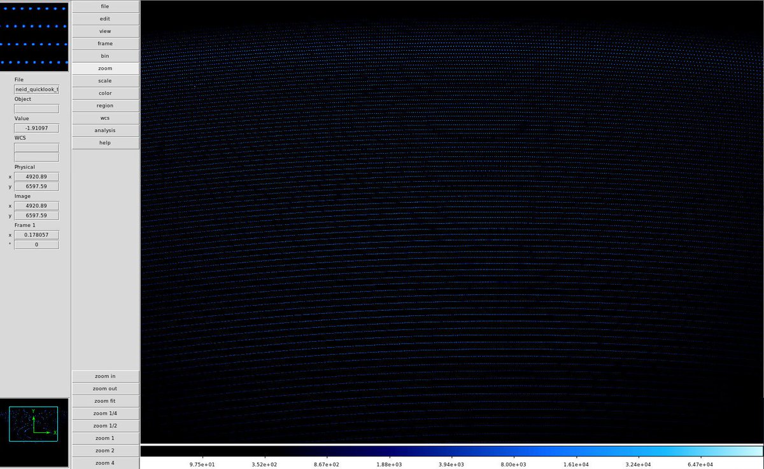Click the colorbar label 8.67e+02
The height and width of the screenshot is (469, 764).
[327, 463]
